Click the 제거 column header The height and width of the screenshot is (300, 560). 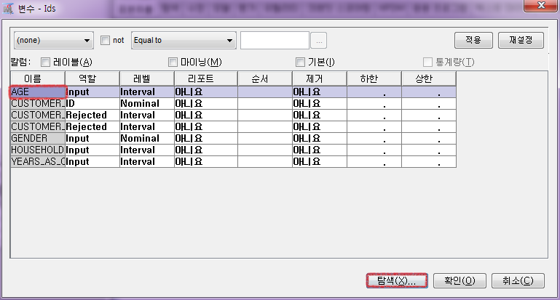(319, 78)
